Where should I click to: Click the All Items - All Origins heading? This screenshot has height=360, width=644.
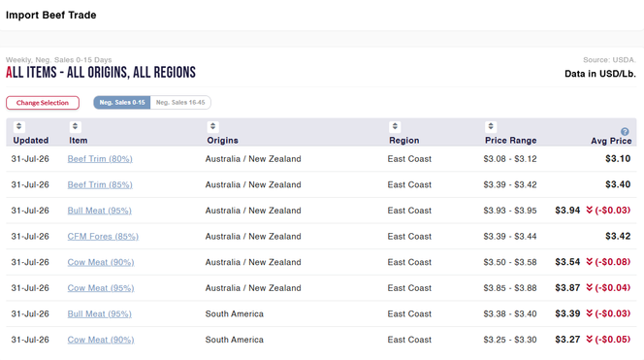(x=101, y=73)
